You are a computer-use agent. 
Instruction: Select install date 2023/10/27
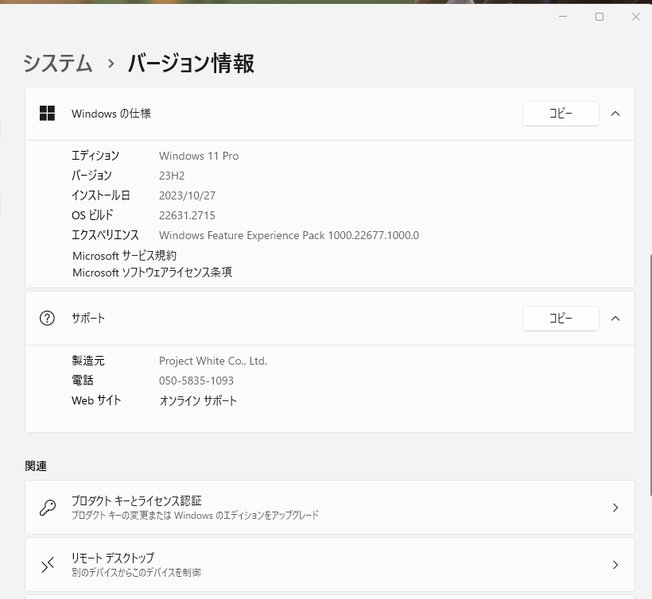pyautogui.click(x=187, y=195)
